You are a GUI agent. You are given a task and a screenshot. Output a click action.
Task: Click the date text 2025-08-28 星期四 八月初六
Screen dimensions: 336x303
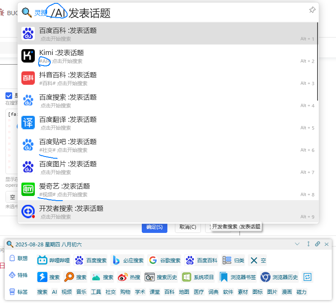pos(49,245)
